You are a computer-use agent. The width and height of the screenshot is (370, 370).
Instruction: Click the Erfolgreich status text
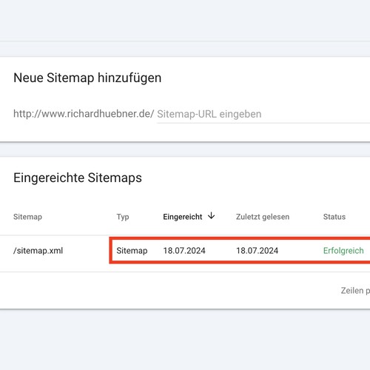pos(343,251)
